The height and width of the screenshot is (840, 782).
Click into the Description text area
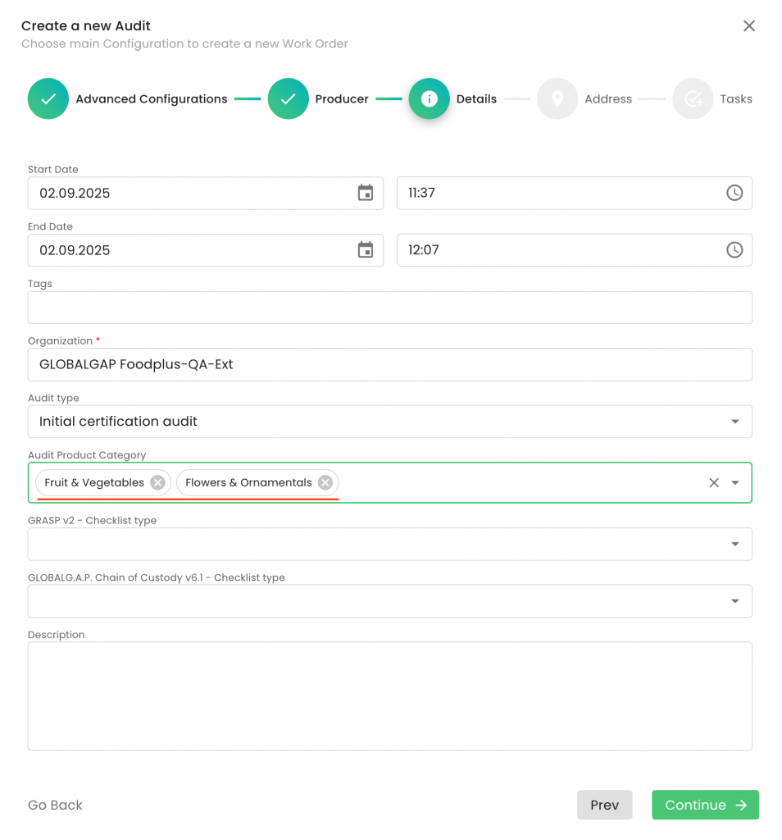click(389, 696)
